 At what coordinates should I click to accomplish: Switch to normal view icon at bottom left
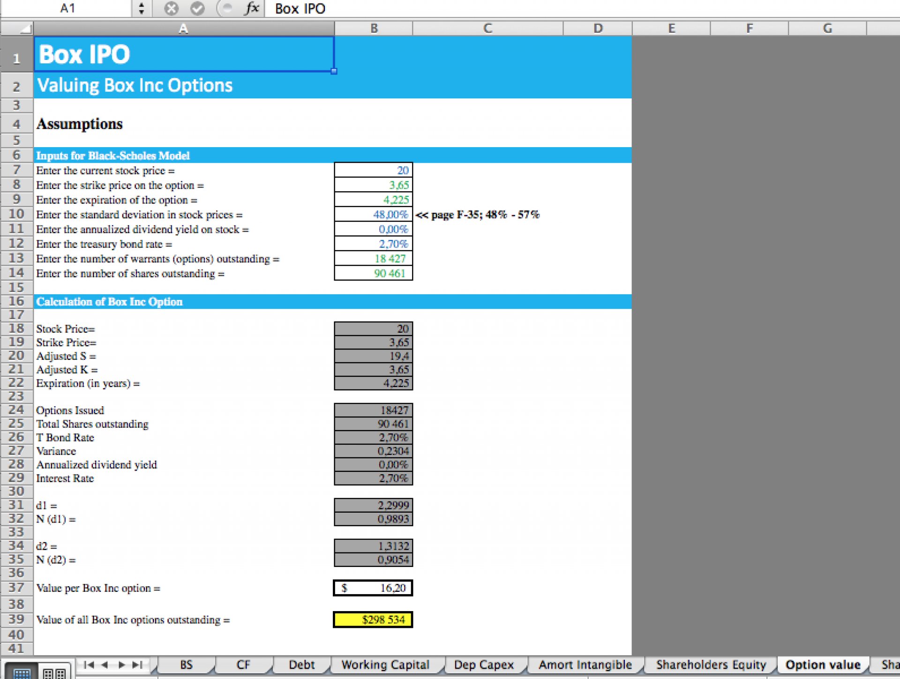(22, 673)
